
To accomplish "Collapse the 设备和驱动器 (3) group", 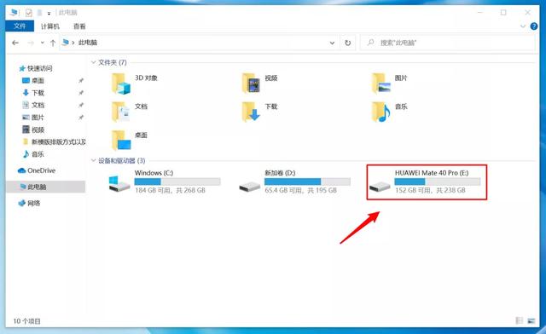I will point(93,160).
